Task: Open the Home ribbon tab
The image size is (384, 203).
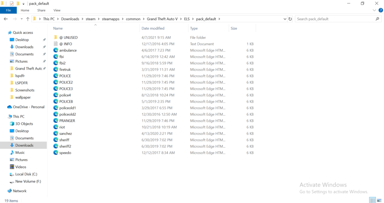Action: click(x=25, y=10)
